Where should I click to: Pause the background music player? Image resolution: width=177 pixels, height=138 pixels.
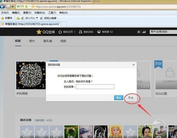(139, 32)
